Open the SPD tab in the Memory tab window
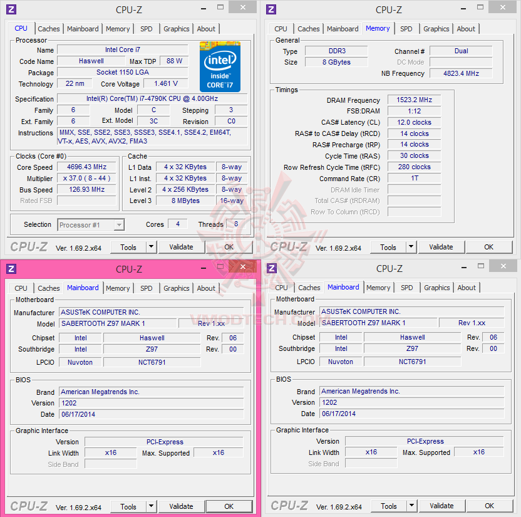 pyautogui.click(x=406, y=29)
